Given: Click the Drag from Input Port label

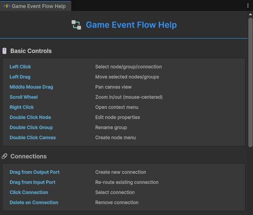Looking at the screenshot, I should [32, 182].
